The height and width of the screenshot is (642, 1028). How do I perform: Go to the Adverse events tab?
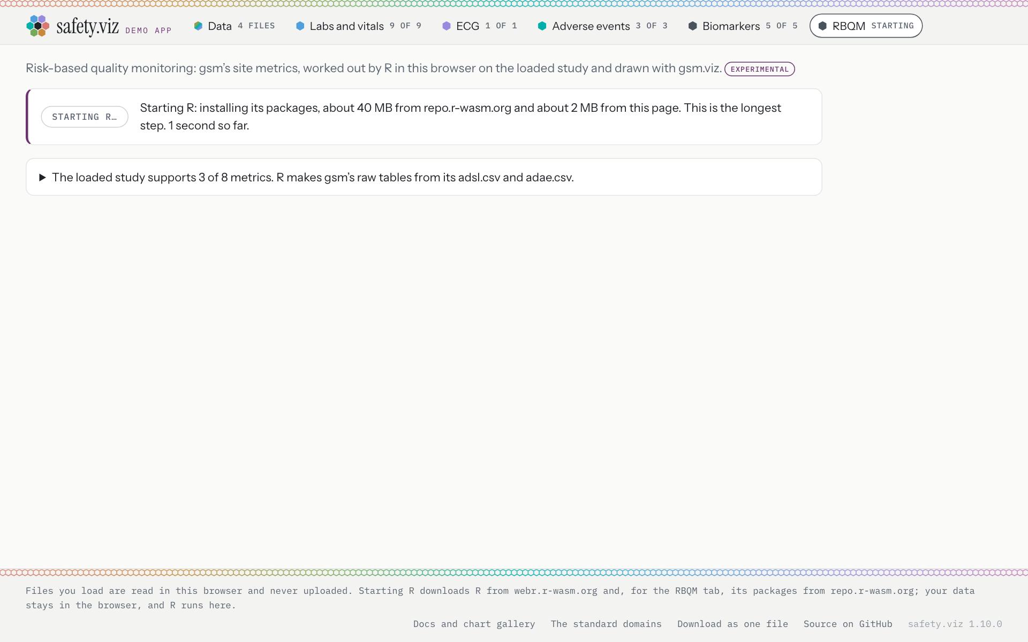click(603, 26)
